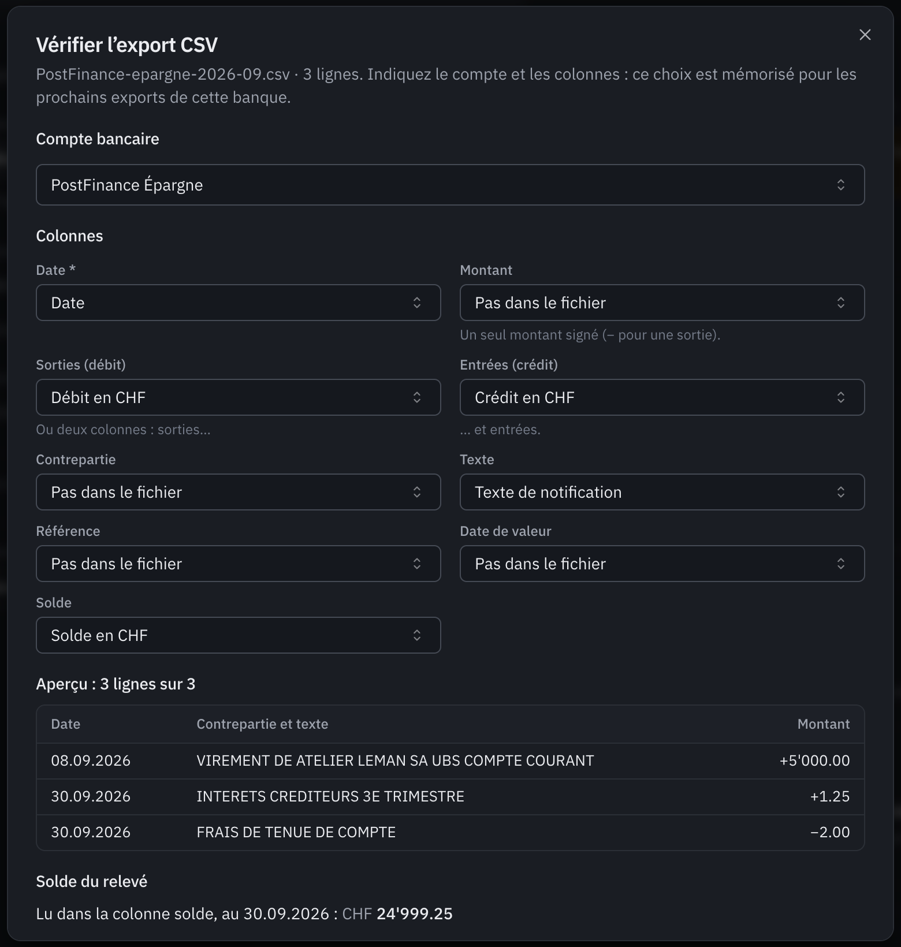
Task: Click chevron icon beside Crédit en CHF
Action: tap(840, 397)
